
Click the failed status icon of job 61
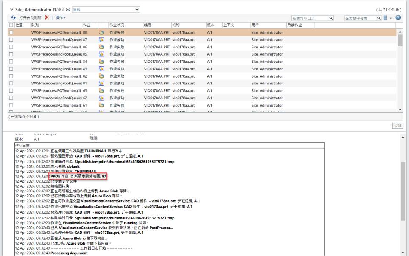101,105
